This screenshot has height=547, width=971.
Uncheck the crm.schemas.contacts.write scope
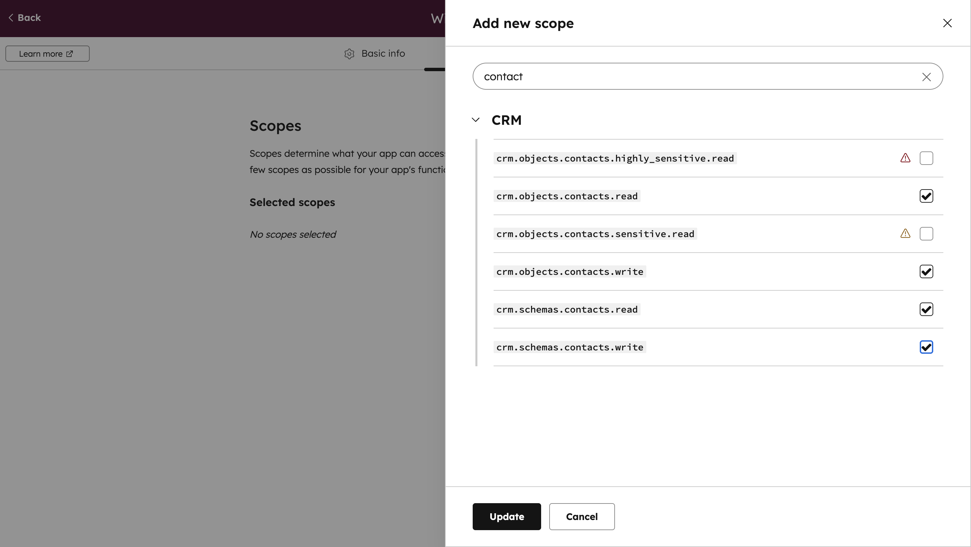click(926, 347)
